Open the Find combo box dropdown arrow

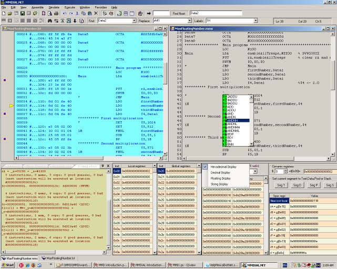135,20
